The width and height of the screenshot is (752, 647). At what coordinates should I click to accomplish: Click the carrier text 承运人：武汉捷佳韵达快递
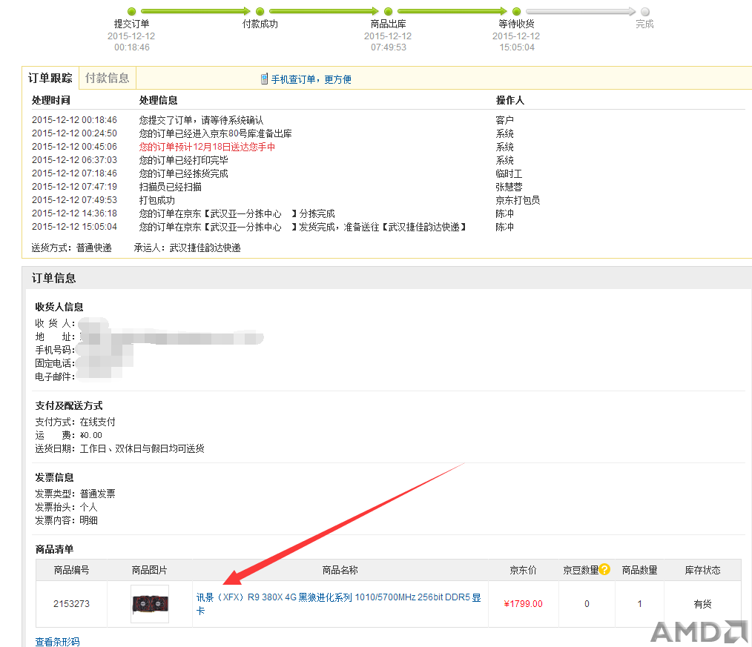click(187, 248)
